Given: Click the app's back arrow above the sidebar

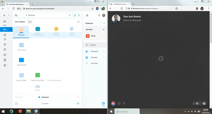Looking at the screenshot, I should click(4, 15).
